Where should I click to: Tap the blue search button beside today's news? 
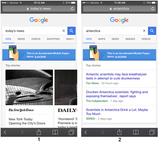click(71, 31)
